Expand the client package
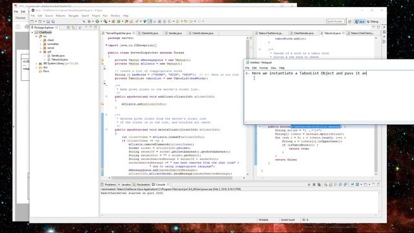The height and width of the screenshot is (233, 414). click(x=40, y=40)
